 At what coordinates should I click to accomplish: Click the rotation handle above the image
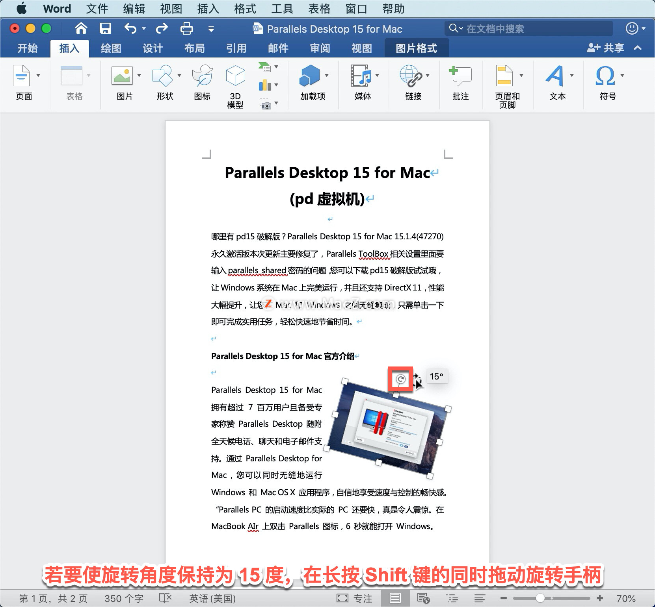point(400,379)
